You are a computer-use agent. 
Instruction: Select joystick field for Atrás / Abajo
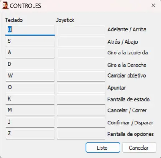click(x=81, y=41)
